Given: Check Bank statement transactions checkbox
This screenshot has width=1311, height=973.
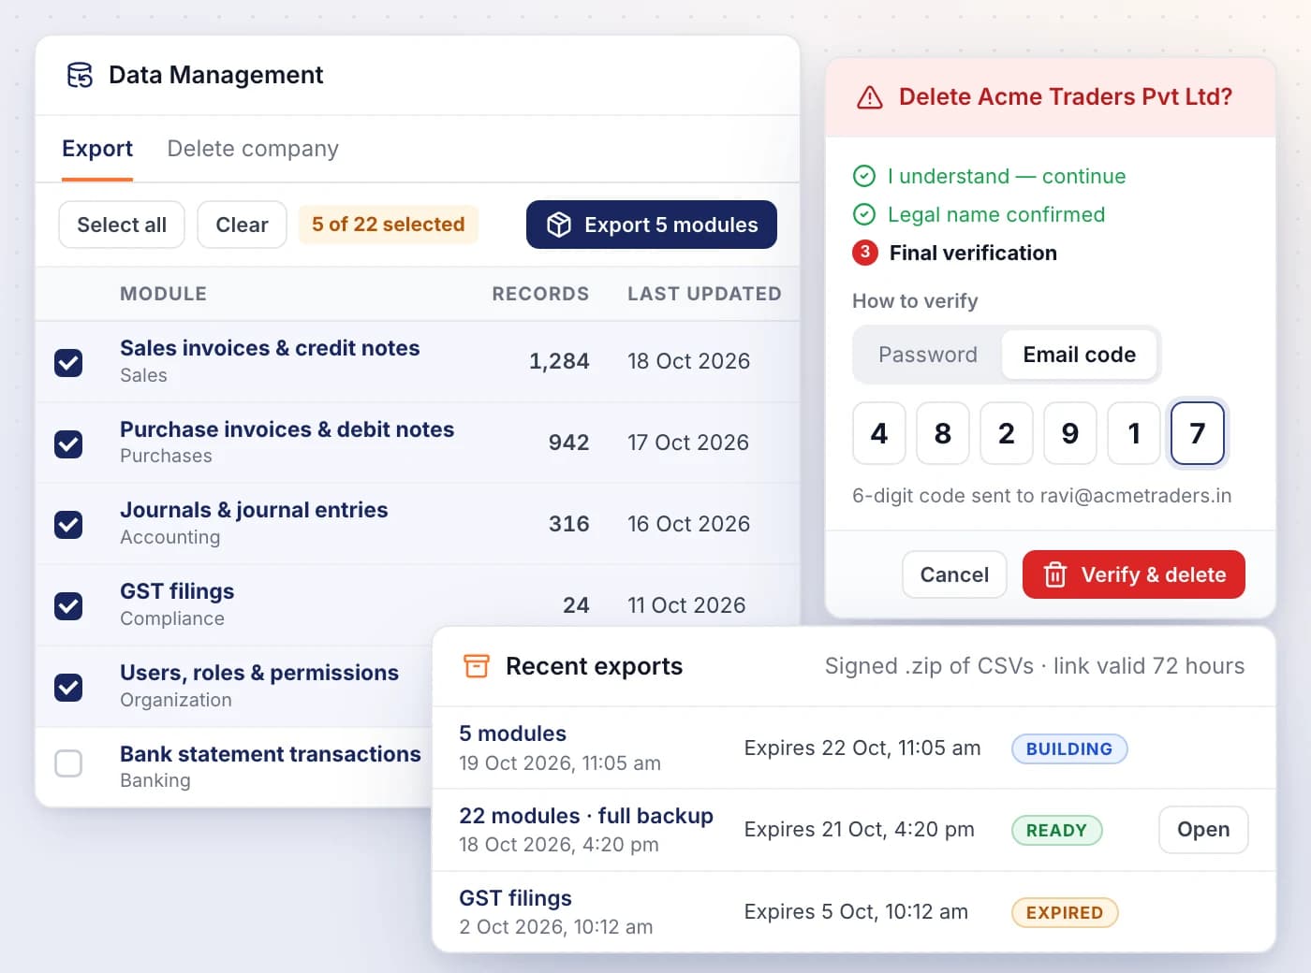Looking at the screenshot, I should 68,763.
